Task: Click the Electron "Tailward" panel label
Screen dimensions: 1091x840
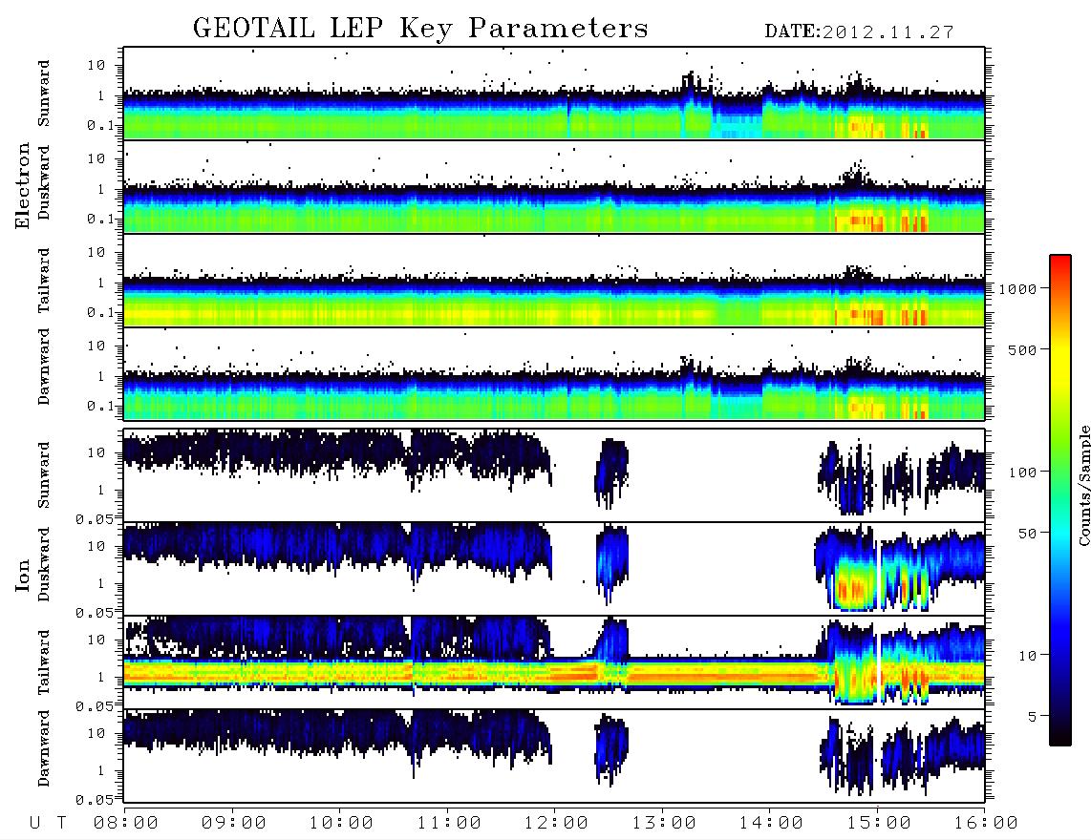Action: 44,281
